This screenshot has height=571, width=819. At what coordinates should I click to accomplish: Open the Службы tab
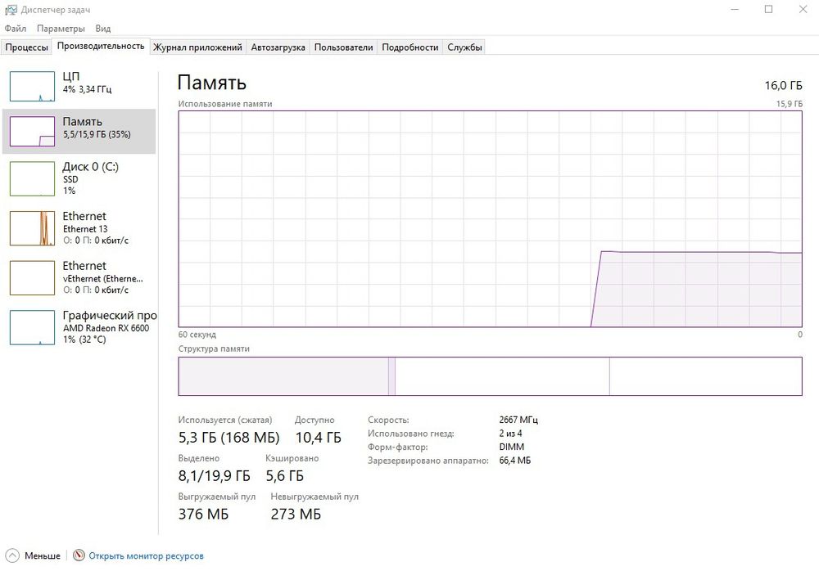tap(464, 47)
